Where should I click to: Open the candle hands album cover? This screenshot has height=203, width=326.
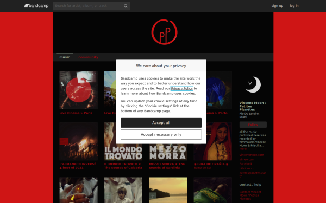point(78,190)
